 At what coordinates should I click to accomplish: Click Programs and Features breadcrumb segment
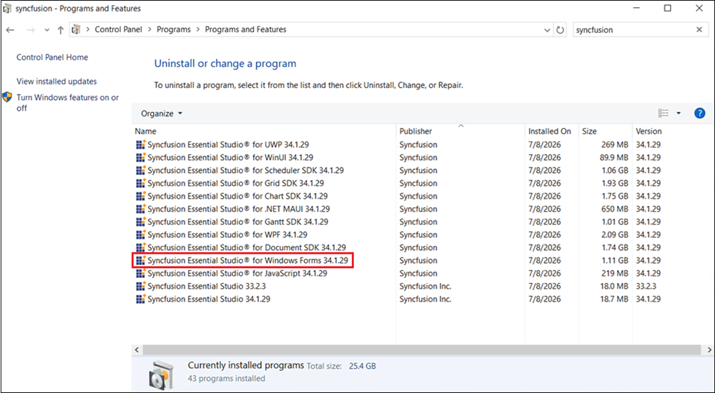point(246,29)
